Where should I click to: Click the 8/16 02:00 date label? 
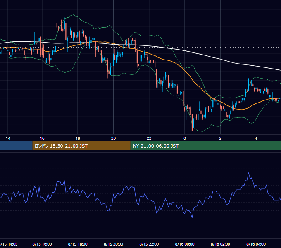pos(220,244)
